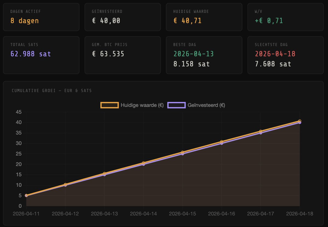Screen dimensions: 328x227
Task: Click x-axis label 2026-04-15
Action: [183, 214]
